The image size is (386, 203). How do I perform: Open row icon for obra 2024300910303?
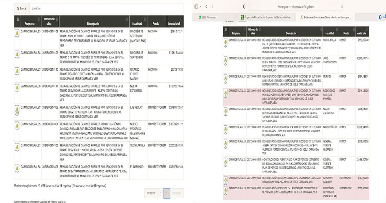[x=17, y=111]
